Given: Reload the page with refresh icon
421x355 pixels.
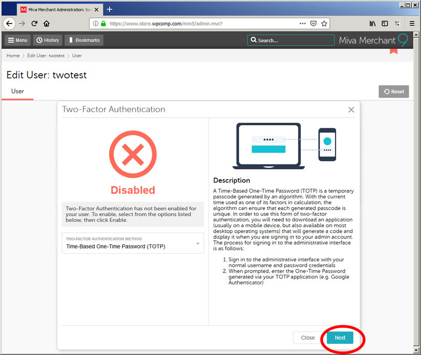Looking at the screenshot, I should pos(34,24).
